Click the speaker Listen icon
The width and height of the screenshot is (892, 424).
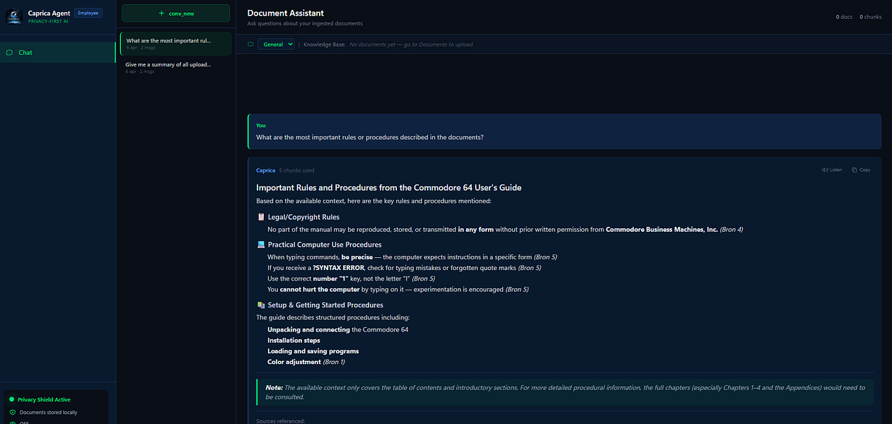[825, 170]
